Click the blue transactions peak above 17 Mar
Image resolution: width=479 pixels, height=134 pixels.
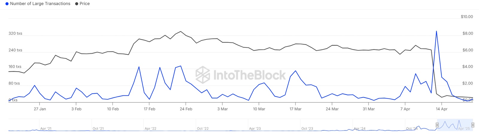(295, 71)
